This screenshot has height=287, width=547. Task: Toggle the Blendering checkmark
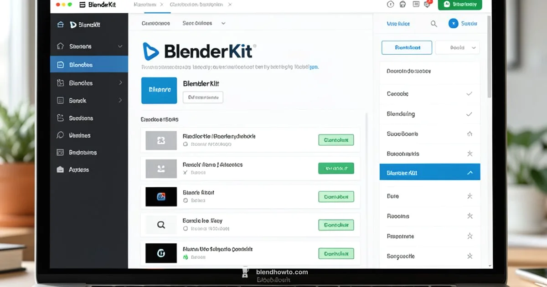470,114
